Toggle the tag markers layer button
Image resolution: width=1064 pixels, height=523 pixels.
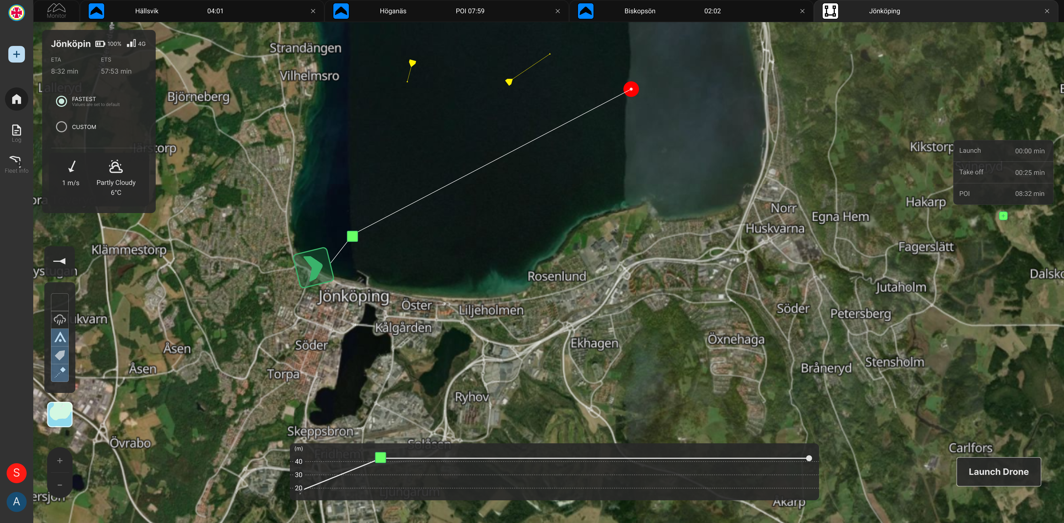click(60, 355)
